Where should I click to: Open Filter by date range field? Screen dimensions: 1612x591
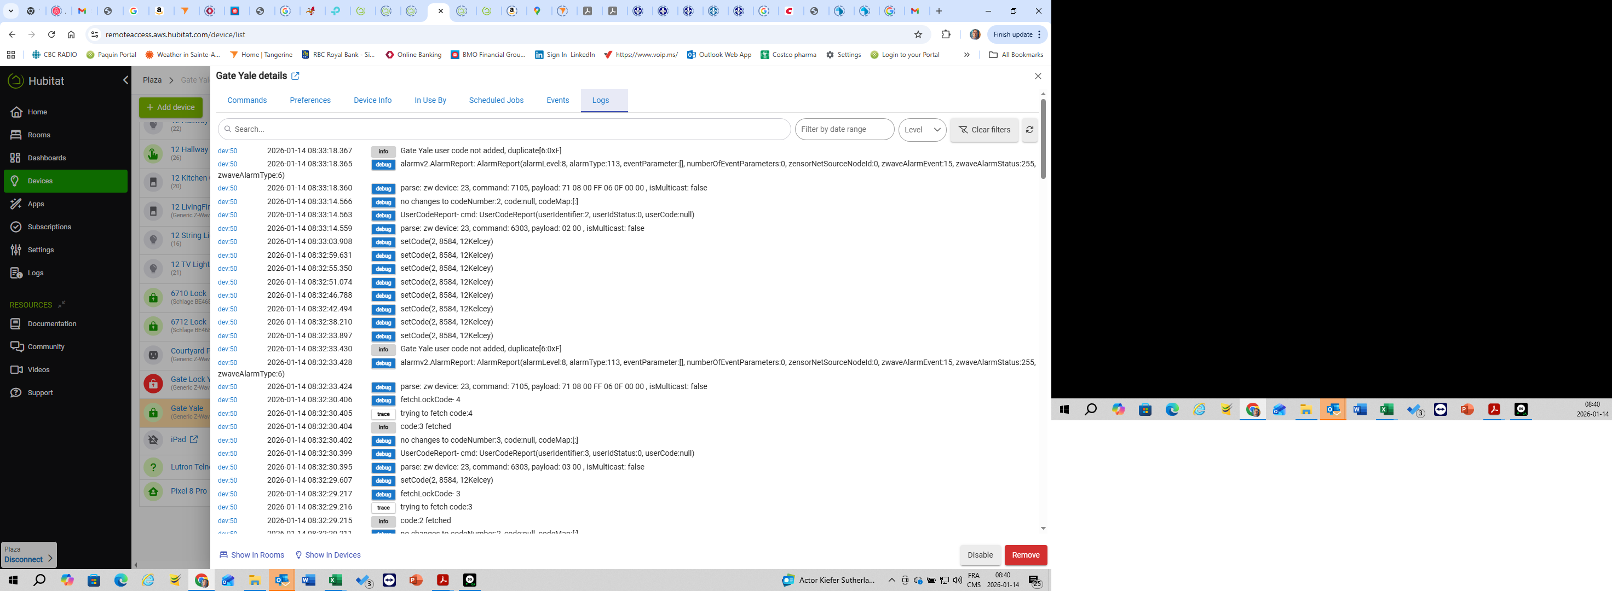pyautogui.click(x=844, y=130)
